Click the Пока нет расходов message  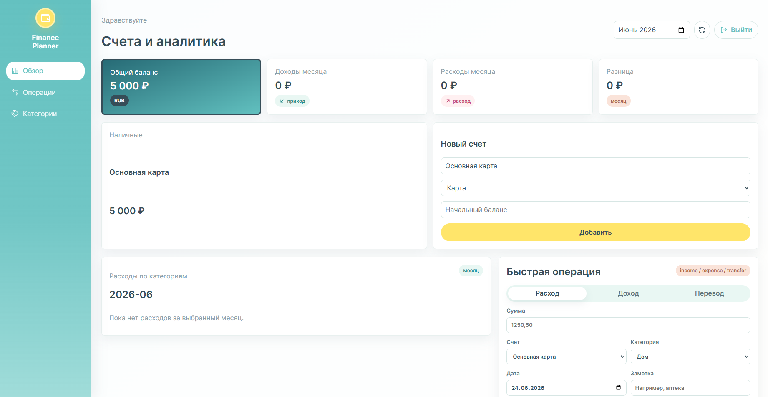(176, 318)
